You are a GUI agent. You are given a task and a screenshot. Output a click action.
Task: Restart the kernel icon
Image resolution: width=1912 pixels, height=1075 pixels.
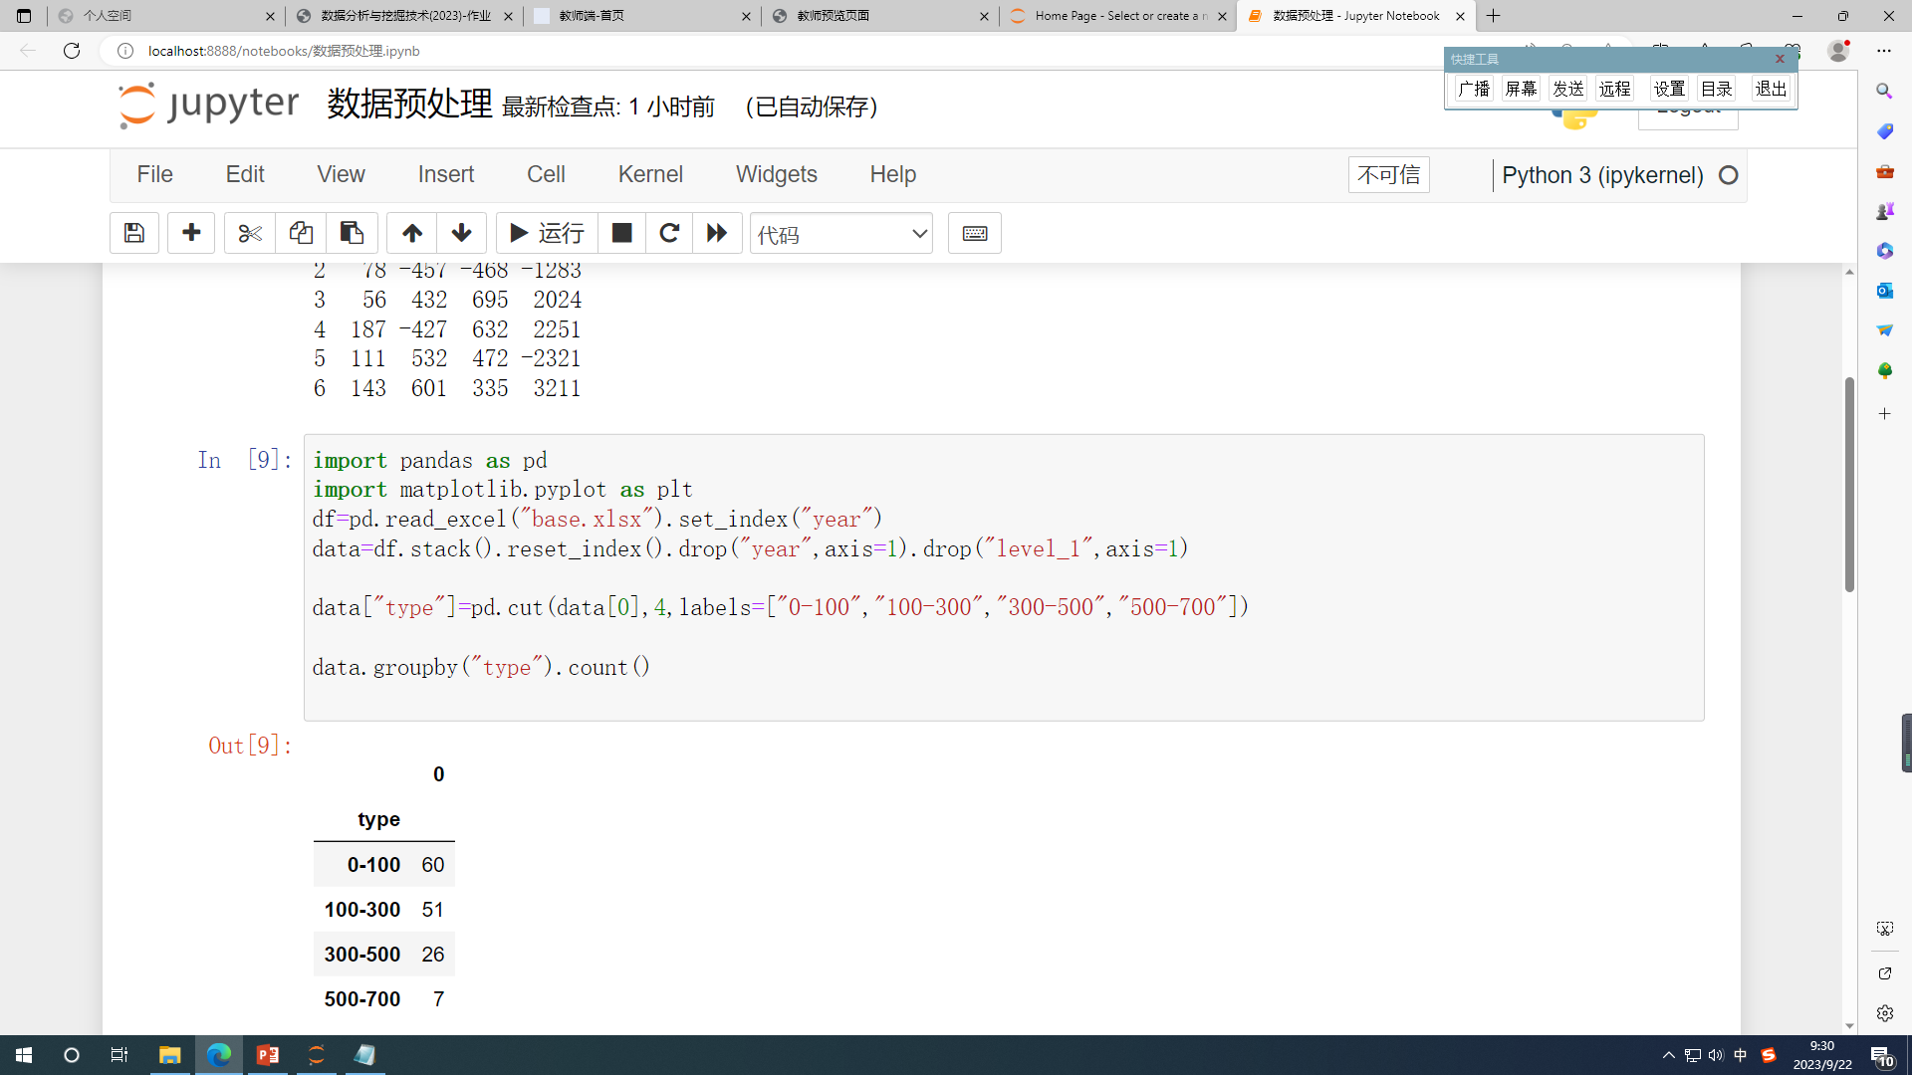(x=669, y=233)
